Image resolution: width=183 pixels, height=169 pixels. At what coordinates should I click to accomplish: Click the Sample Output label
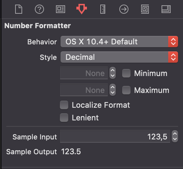(x=32, y=152)
